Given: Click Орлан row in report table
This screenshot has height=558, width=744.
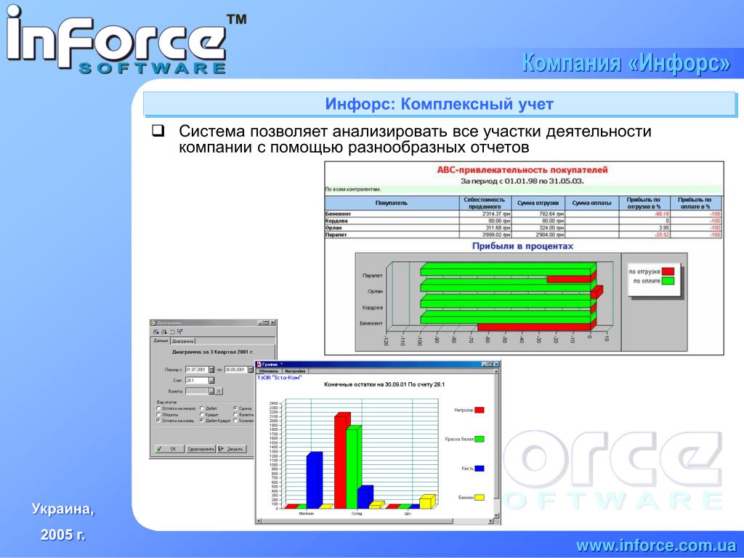Looking at the screenshot, I should (x=523, y=227).
